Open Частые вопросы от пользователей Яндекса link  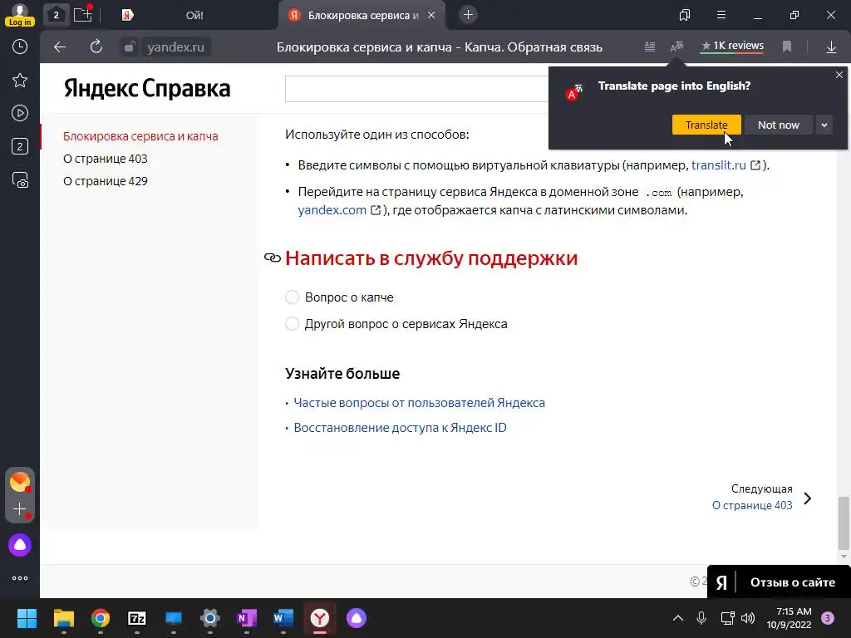point(419,403)
